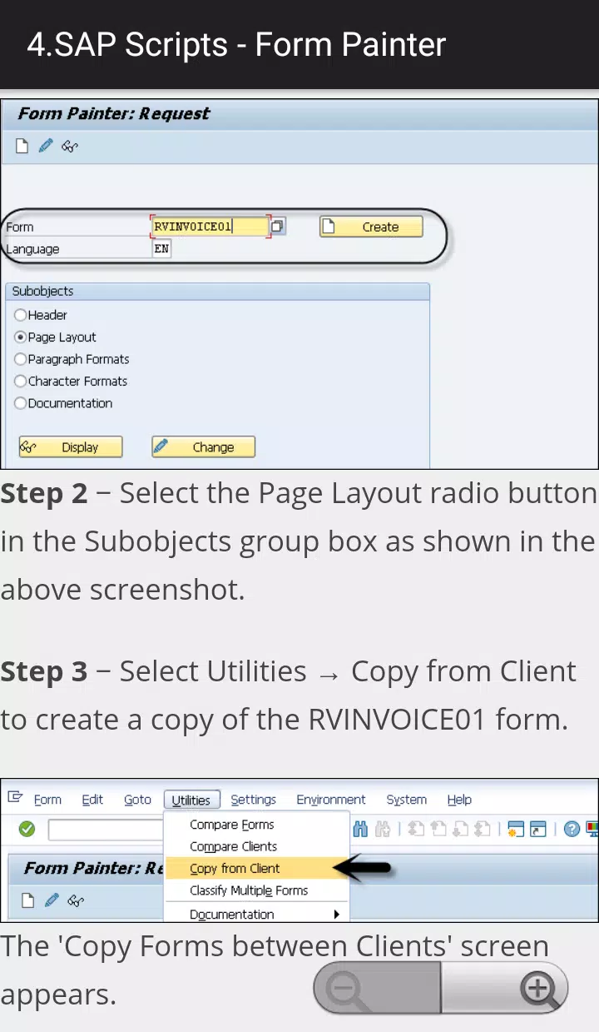Choose Compare Clients from Utilities menu

click(256, 846)
